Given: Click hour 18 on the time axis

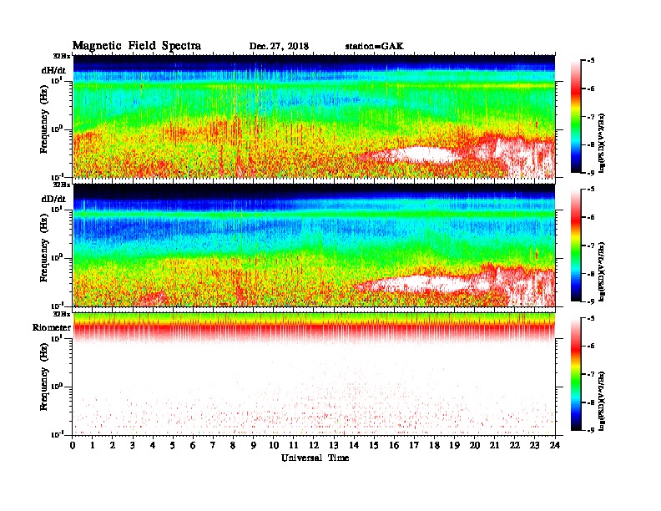Looking at the screenshot, I should pos(435,446).
